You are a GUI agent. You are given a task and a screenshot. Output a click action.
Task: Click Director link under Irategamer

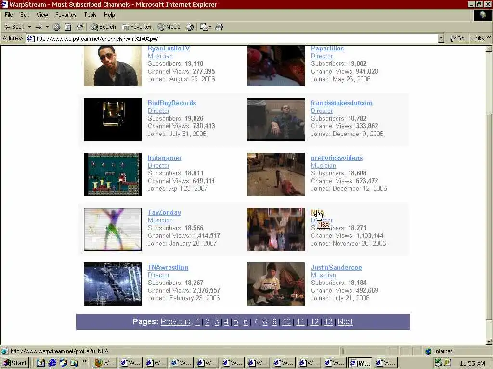coord(158,165)
